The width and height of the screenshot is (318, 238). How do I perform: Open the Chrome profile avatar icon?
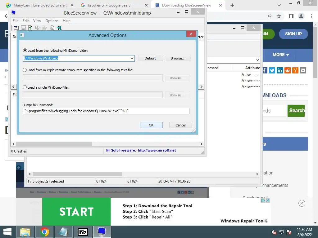tap(301, 16)
